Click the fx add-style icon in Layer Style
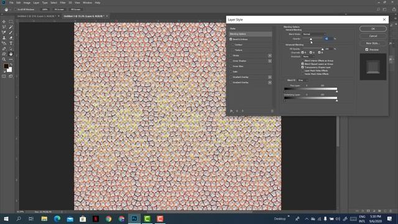 click(231, 111)
